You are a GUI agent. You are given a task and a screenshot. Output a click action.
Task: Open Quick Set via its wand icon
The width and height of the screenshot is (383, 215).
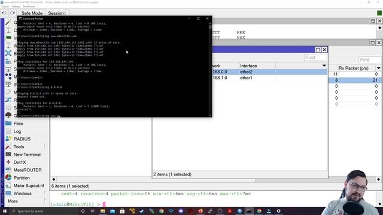(x=8, y=23)
